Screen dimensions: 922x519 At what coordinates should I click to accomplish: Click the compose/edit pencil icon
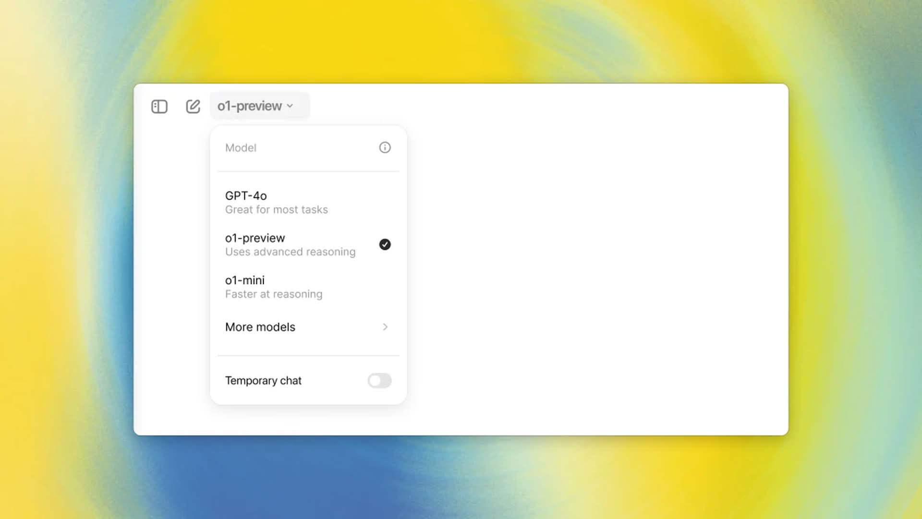pos(194,106)
